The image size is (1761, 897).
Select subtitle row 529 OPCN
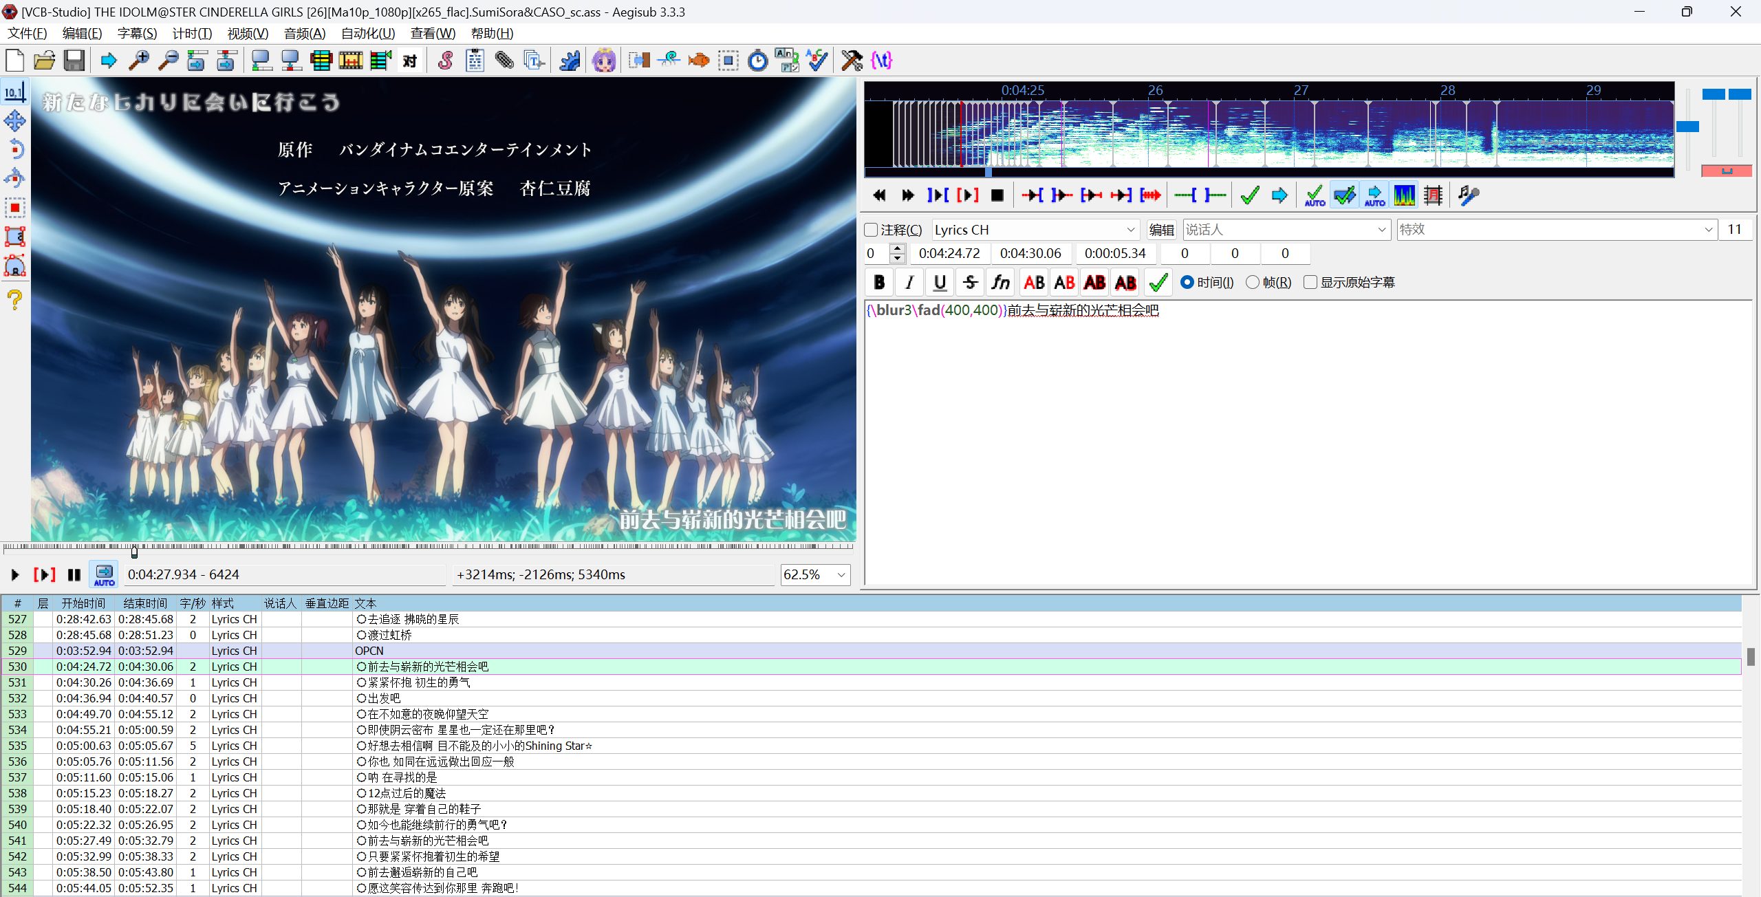pyautogui.click(x=871, y=651)
